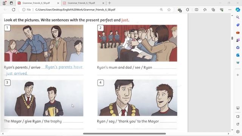Add this page to favorites star
Viewport: 242px width, 136px height.
coord(169,9)
